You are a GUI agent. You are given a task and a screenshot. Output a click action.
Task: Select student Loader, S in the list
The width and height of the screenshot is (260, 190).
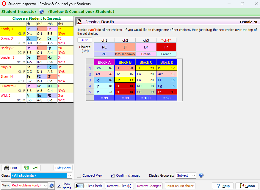pyautogui.click(x=37, y=60)
